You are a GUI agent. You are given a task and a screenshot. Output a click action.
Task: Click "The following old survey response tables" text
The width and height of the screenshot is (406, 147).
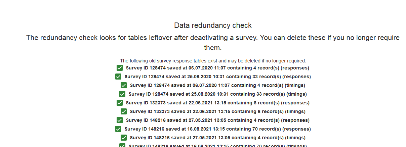(213, 61)
